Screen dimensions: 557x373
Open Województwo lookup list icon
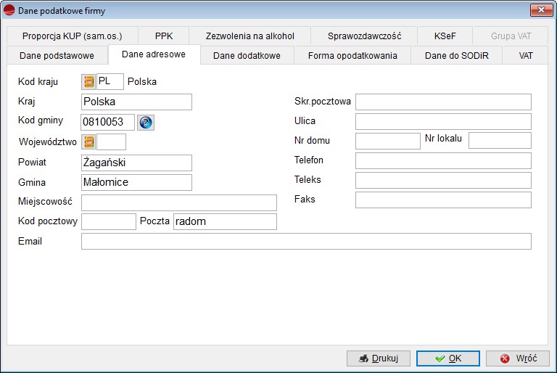(89, 142)
